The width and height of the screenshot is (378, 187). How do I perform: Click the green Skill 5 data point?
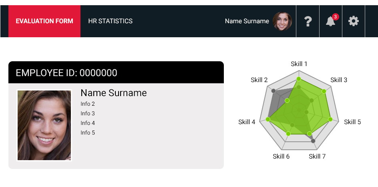[x=330, y=119]
